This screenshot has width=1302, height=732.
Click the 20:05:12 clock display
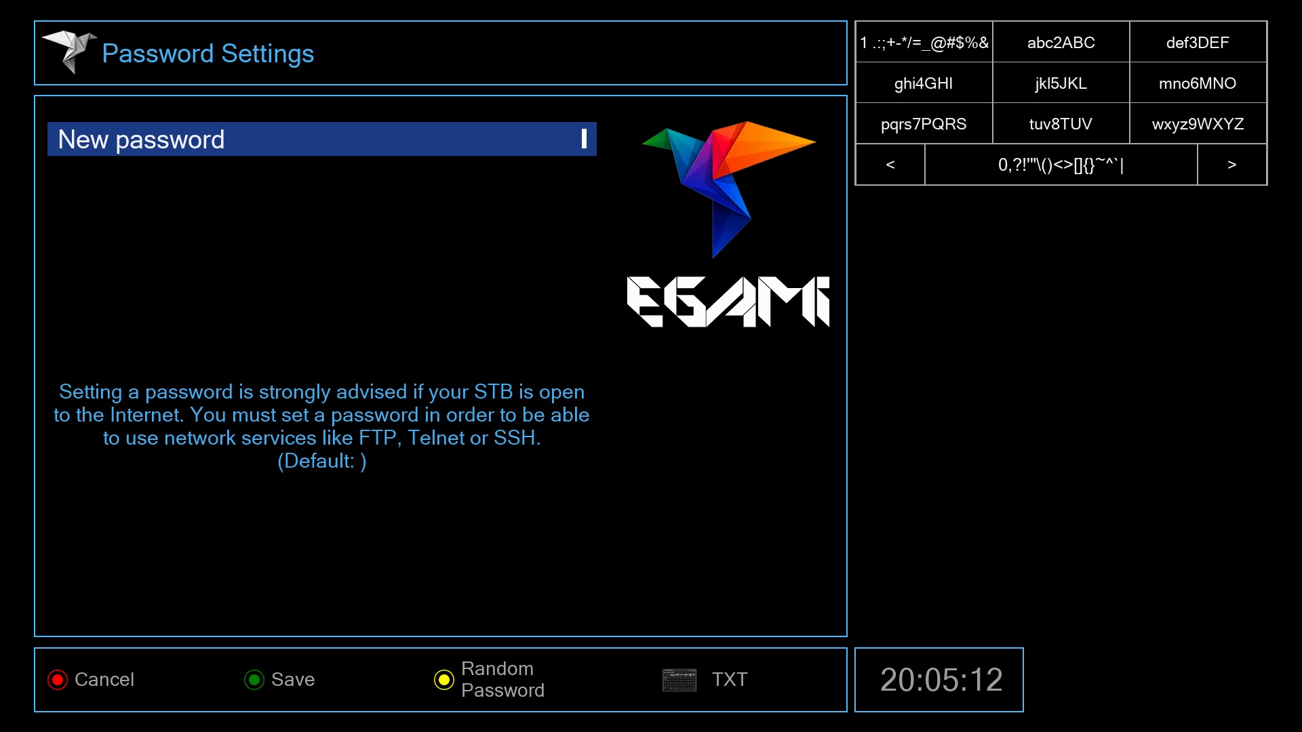(x=941, y=680)
